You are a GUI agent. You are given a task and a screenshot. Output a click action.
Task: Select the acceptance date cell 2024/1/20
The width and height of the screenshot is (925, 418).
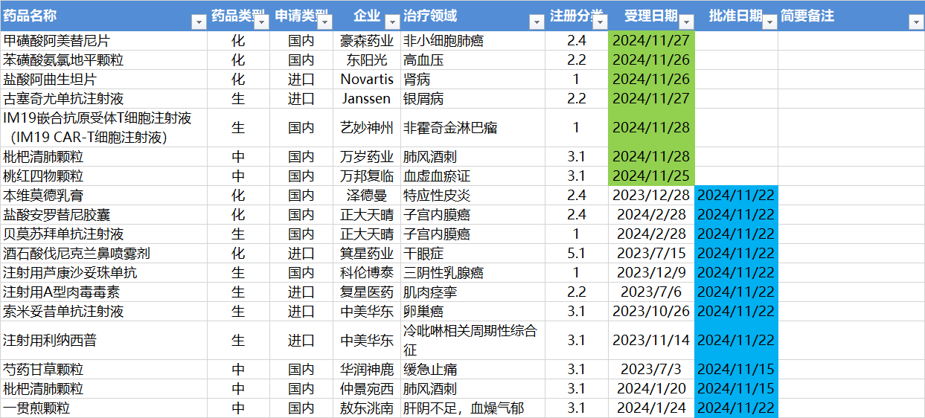coord(651,389)
